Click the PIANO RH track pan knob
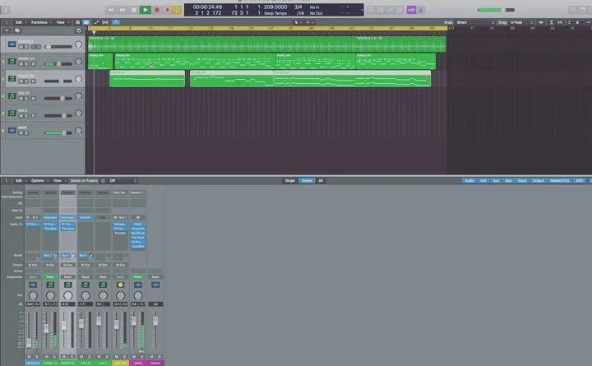 79,79
